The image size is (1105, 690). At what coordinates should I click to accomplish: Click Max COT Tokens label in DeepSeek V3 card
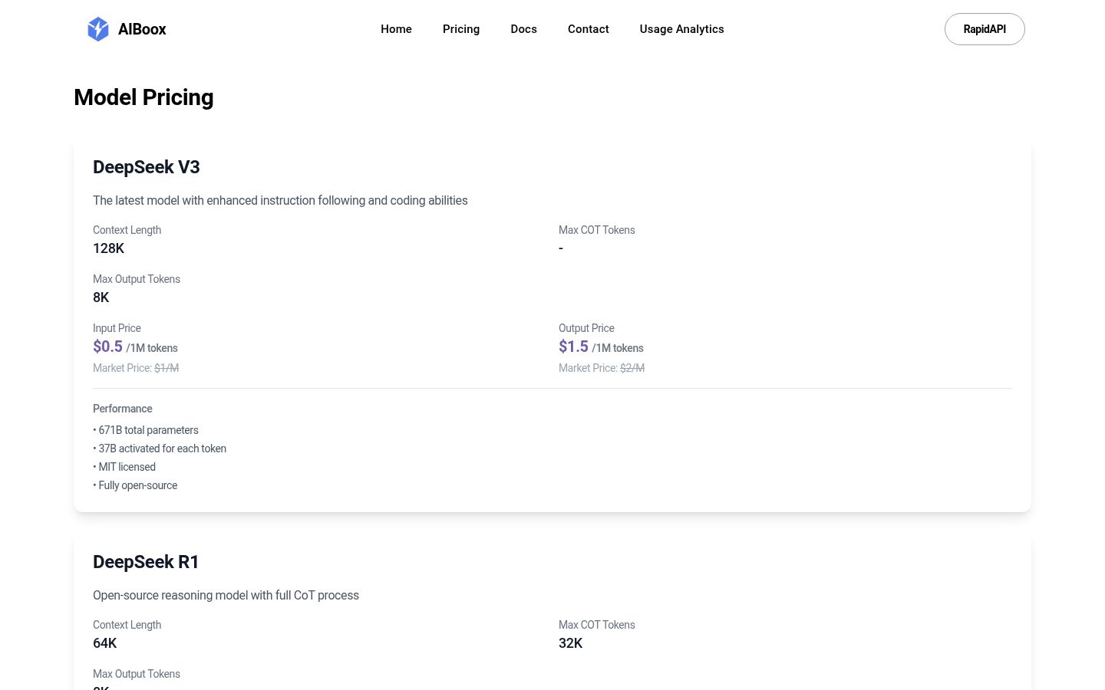tap(597, 230)
